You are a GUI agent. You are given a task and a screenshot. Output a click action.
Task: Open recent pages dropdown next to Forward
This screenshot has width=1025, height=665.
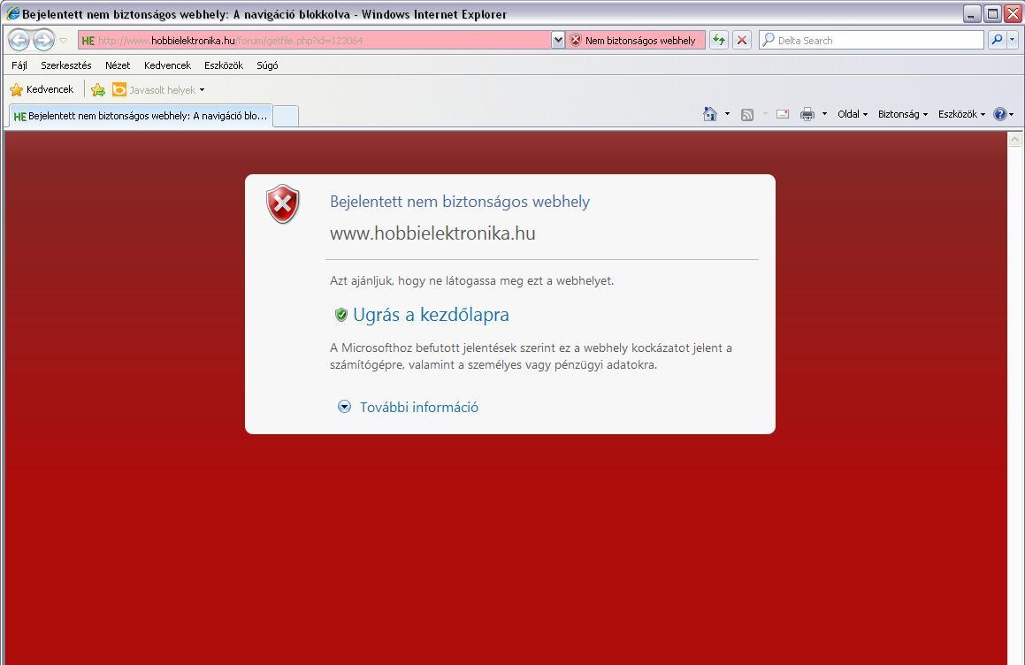tap(64, 41)
